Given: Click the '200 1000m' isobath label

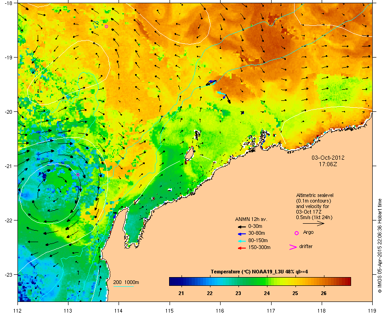Looking at the screenshot, I should pos(126,283).
